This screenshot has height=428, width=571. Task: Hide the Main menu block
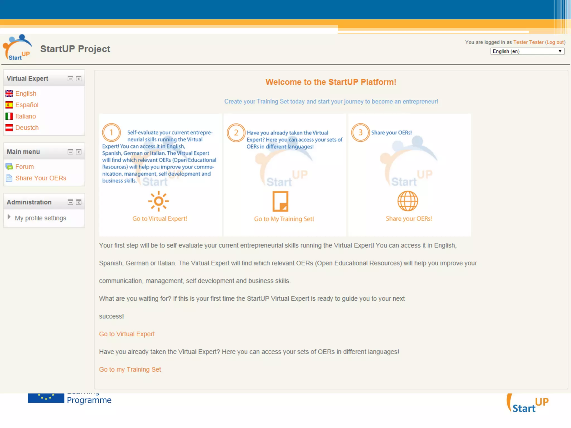(70, 152)
